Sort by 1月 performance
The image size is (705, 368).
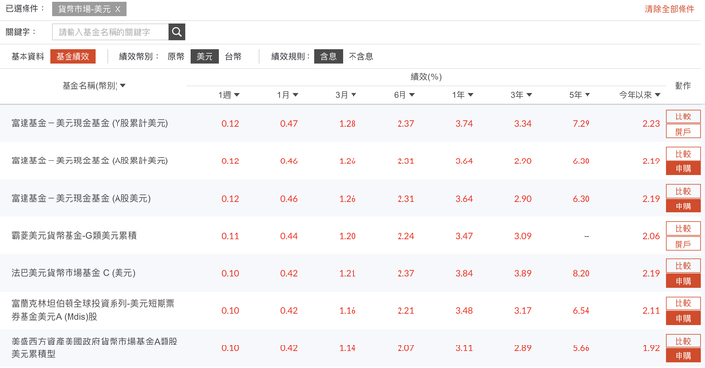(287, 95)
